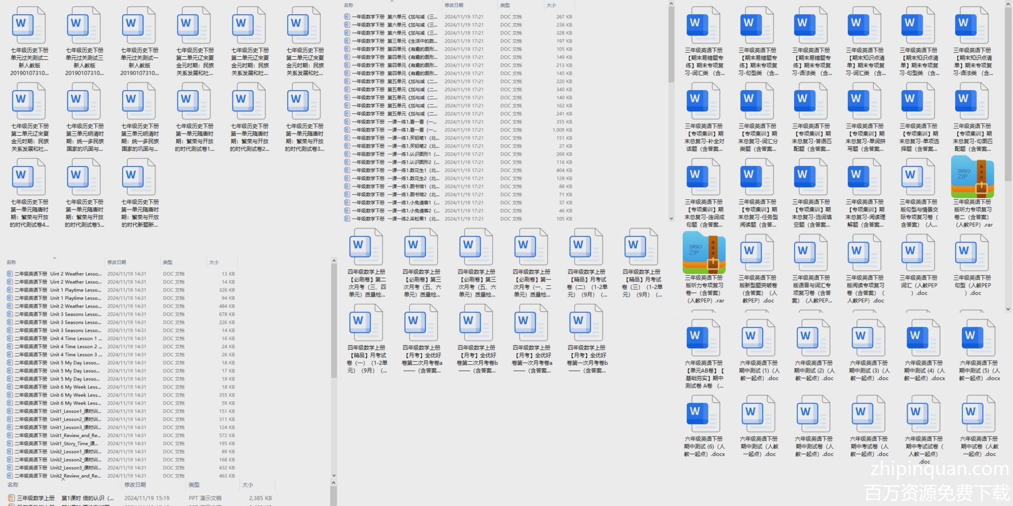Sort 一年级数学下册 list by 修改日期 column

(x=454, y=5)
